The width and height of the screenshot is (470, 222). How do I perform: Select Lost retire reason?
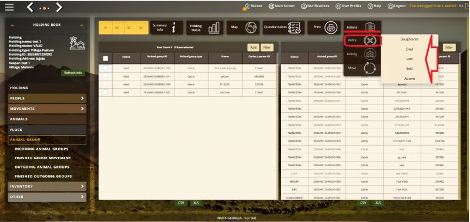pos(409,59)
